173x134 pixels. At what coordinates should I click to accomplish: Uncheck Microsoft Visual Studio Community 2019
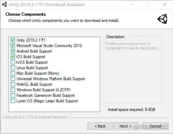[13, 46]
